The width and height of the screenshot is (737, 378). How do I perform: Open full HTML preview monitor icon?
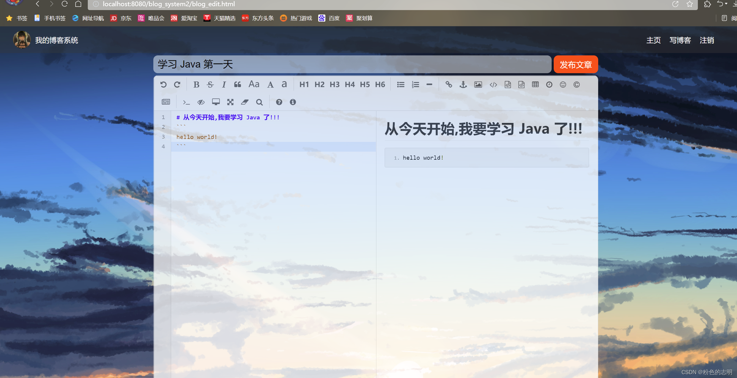click(216, 102)
